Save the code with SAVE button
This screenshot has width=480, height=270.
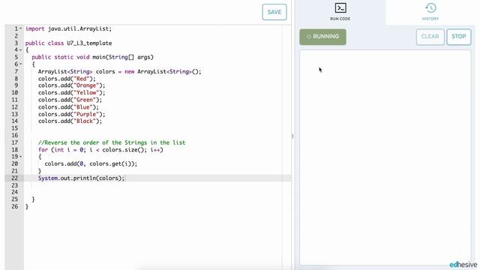274,12
